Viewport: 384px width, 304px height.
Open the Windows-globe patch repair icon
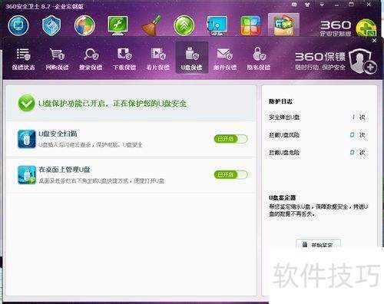[x=84, y=25]
